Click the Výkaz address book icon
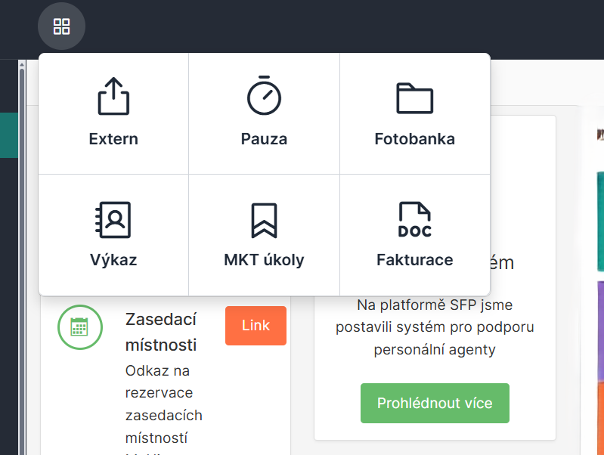The width and height of the screenshot is (604, 455). pyautogui.click(x=113, y=220)
